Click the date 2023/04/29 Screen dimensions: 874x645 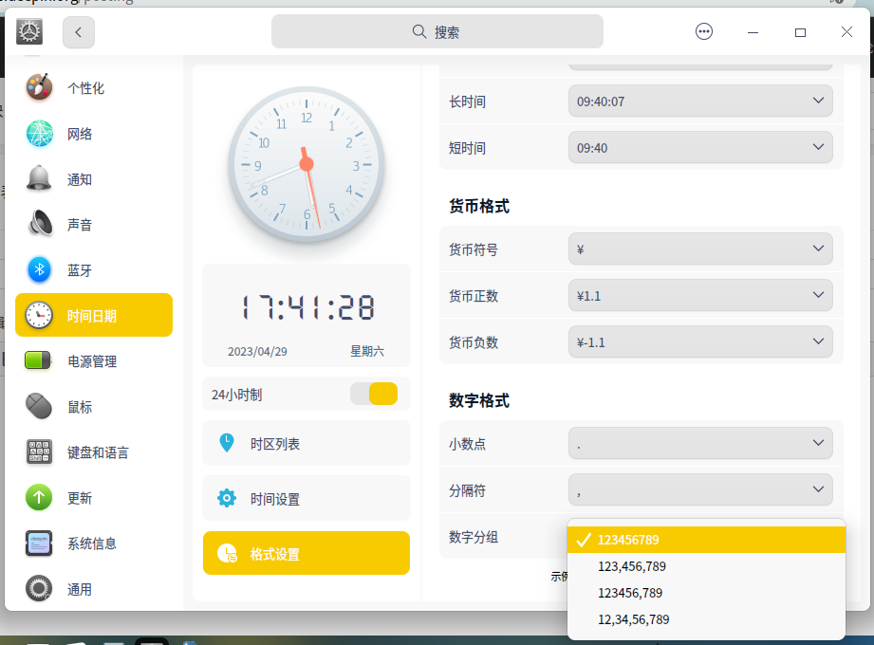[x=257, y=352]
